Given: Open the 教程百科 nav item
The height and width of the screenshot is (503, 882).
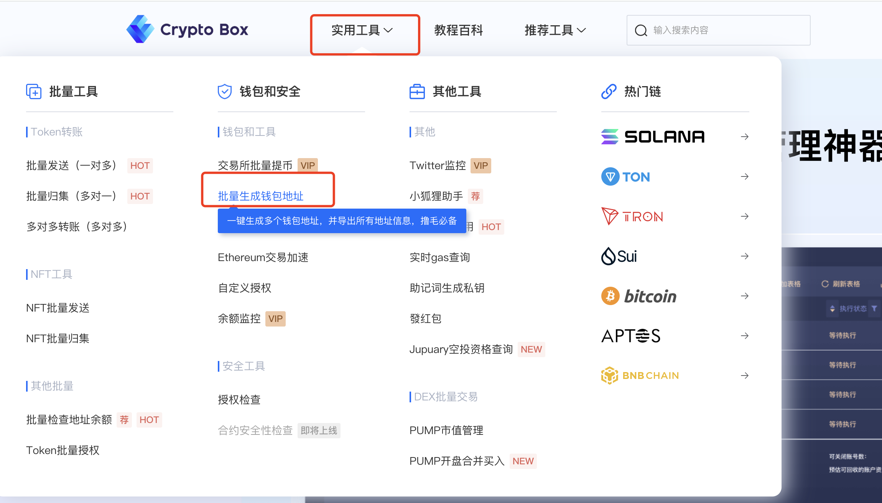Looking at the screenshot, I should [458, 30].
